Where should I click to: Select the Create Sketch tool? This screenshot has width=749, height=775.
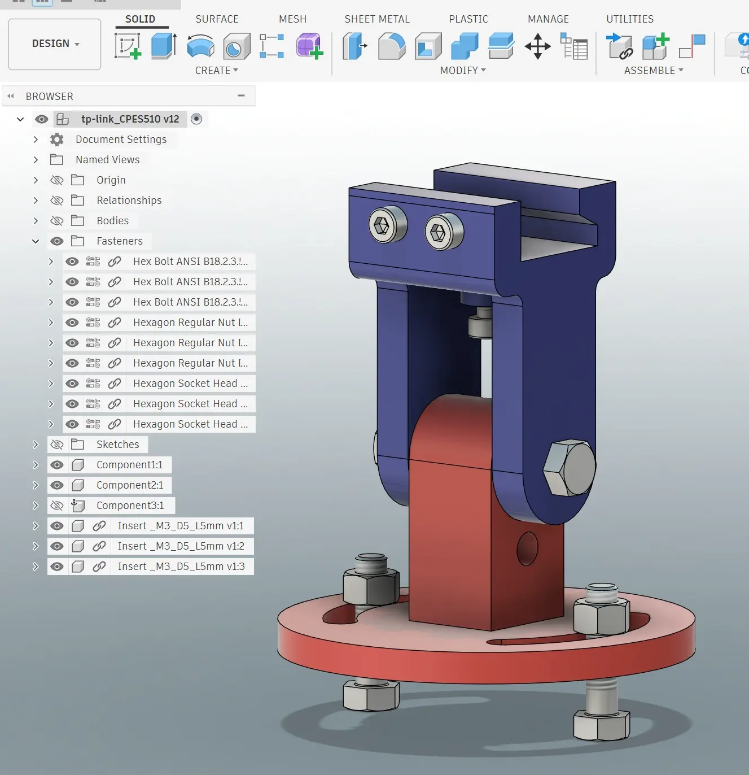pyautogui.click(x=128, y=46)
